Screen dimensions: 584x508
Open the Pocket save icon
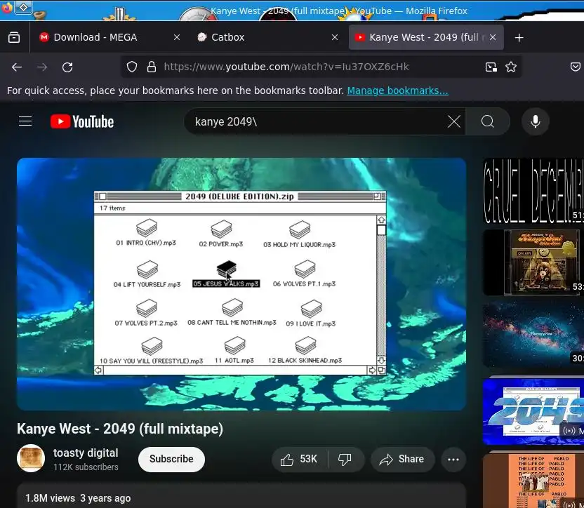(x=576, y=67)
